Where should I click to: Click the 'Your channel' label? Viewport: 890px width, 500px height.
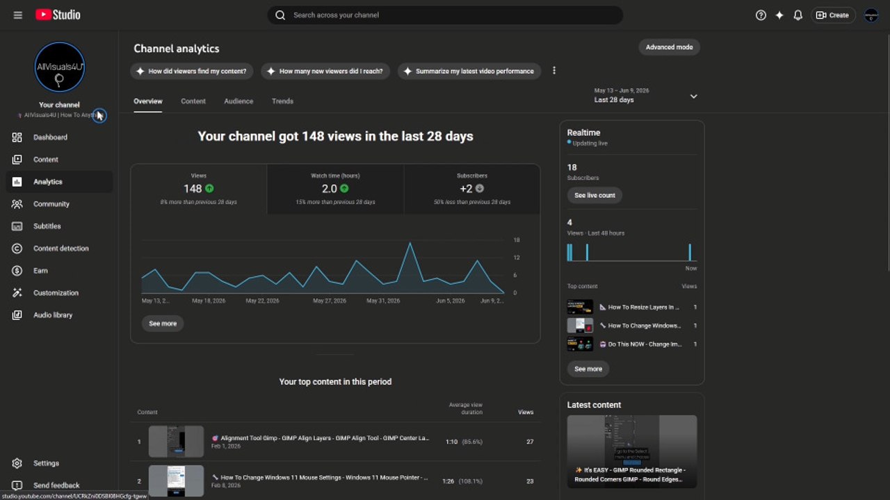coord(59,105)
